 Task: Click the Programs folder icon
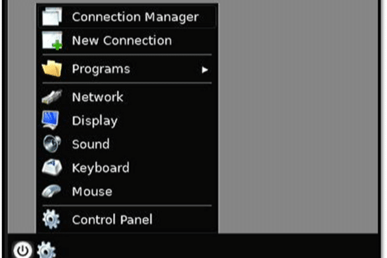[x=52, y=69]
